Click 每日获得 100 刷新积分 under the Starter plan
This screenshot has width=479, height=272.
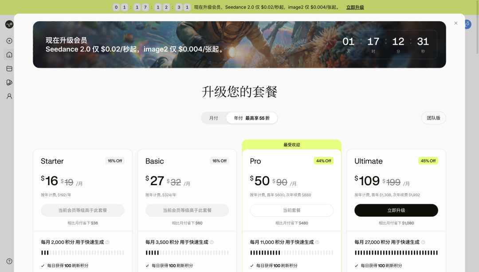[x=67, y=266]
